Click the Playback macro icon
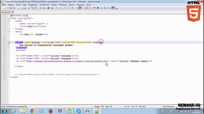Viewport: 204px width, 114px height. tap(101, 8)
